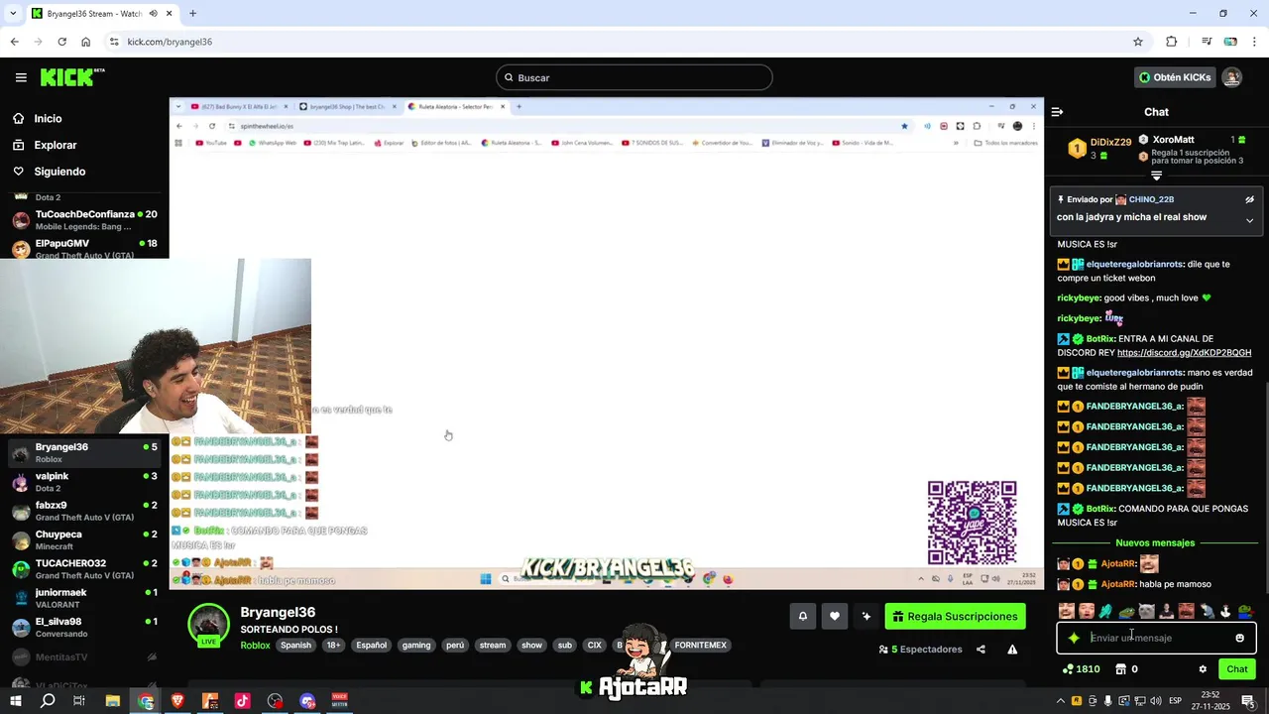Screen dimensions: 1269x714
Task: Open the BotRix Discord invite link
Action: point(1184,353)
